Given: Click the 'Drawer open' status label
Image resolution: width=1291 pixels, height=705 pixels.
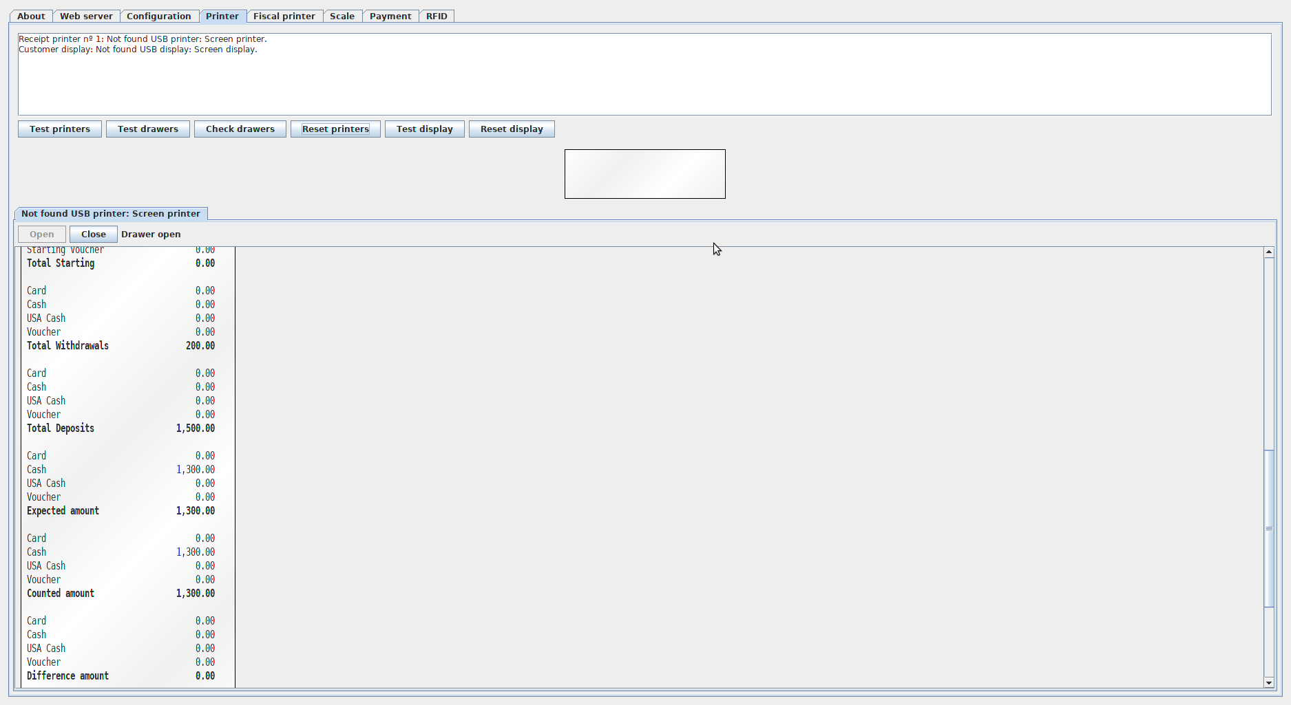Looking at the screenshot, I should [x=151, y=235].
